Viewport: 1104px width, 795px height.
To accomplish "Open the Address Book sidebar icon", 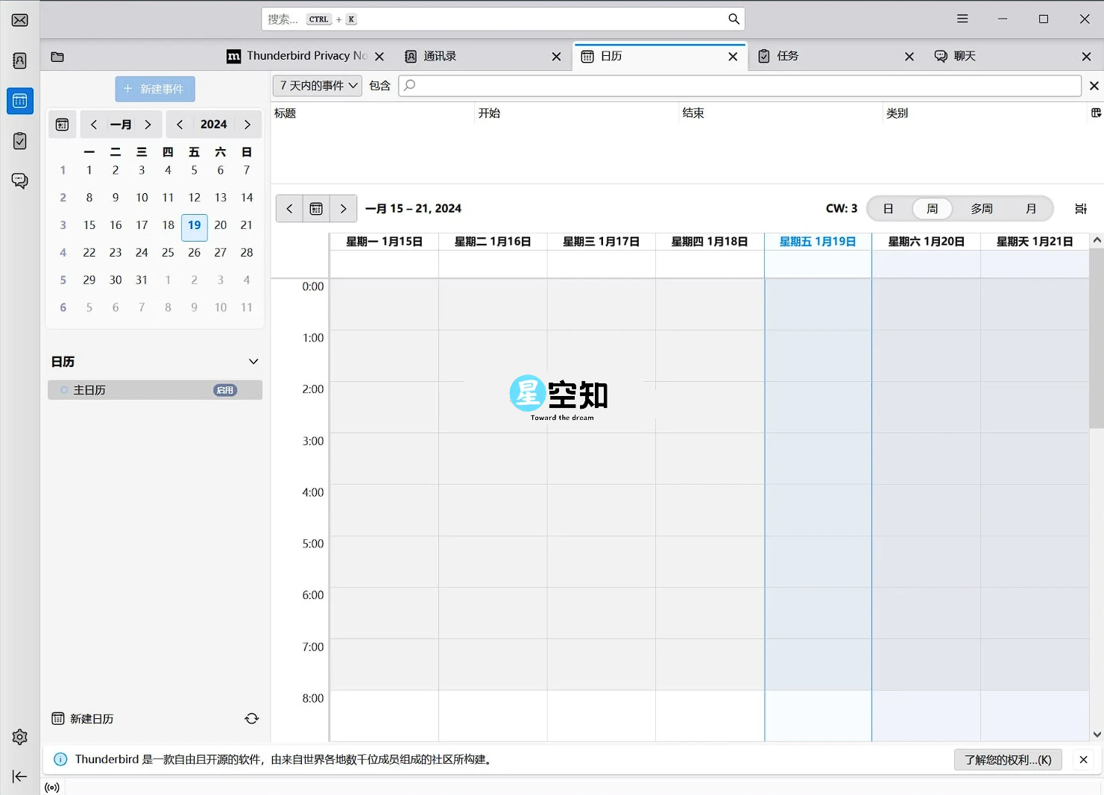I will coord(19,60).
